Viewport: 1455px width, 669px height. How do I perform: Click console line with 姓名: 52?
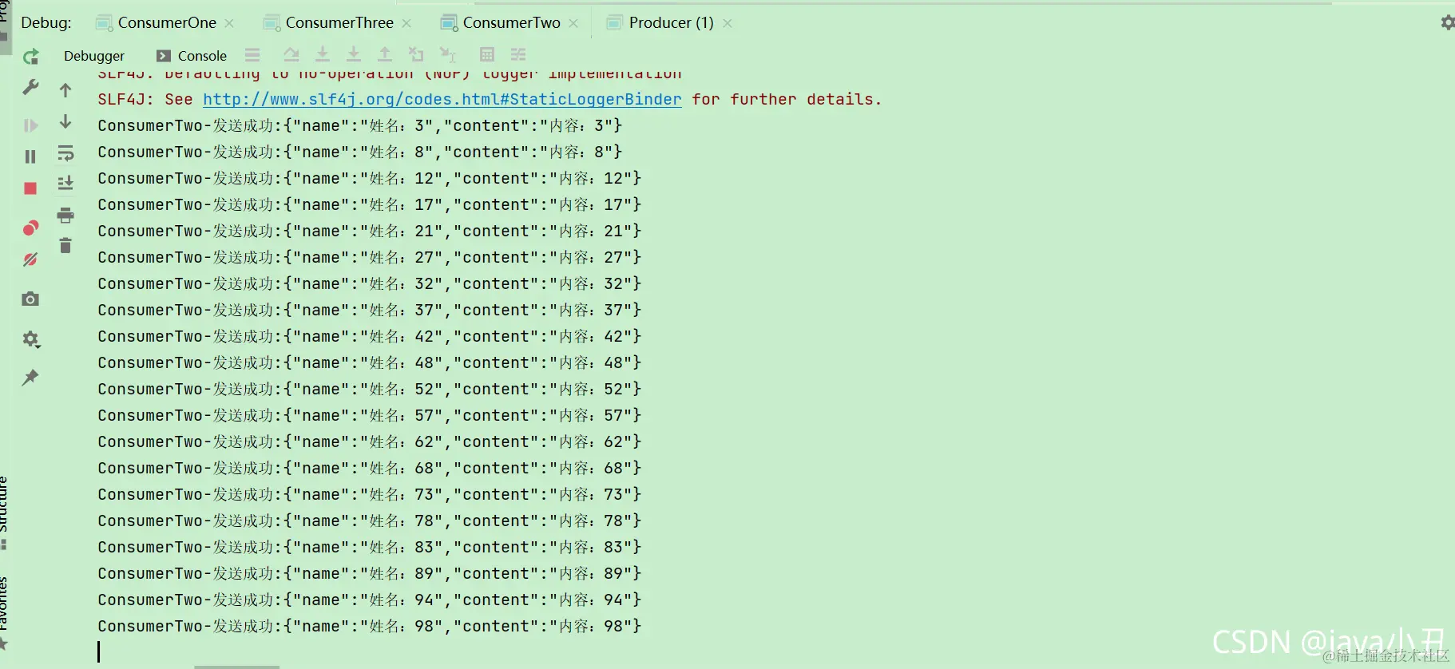(370, 389)
